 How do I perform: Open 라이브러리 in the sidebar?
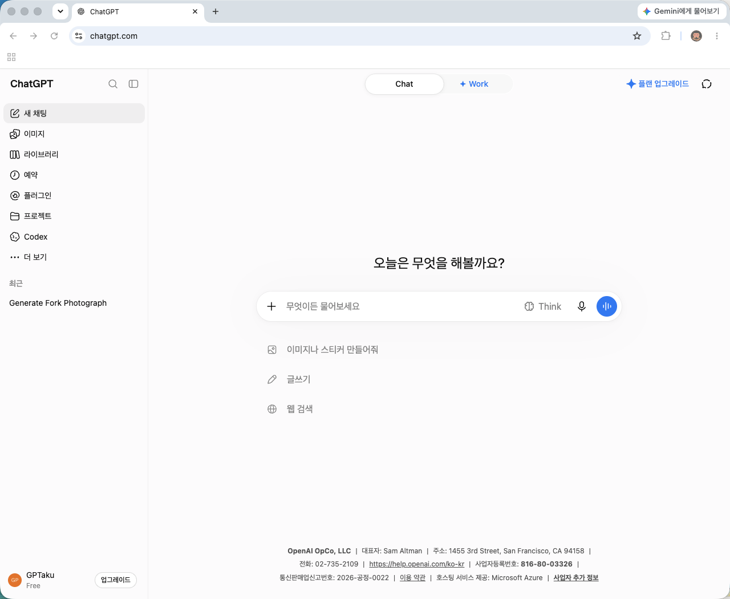[74, 154]
